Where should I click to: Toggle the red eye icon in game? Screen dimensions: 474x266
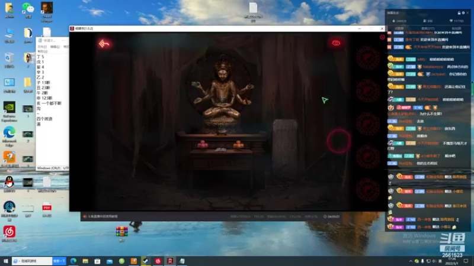coord(336,43)
